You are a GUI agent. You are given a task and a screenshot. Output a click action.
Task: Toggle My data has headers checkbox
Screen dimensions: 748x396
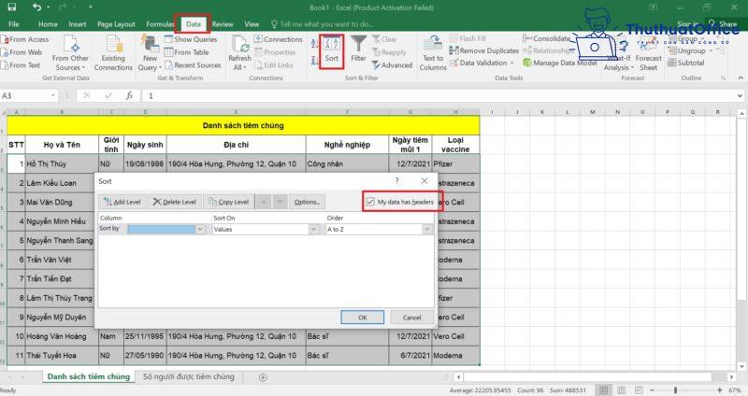click(x=370, y=202)
